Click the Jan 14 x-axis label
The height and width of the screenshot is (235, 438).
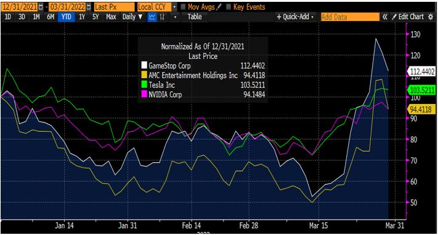tap(64, 226)
